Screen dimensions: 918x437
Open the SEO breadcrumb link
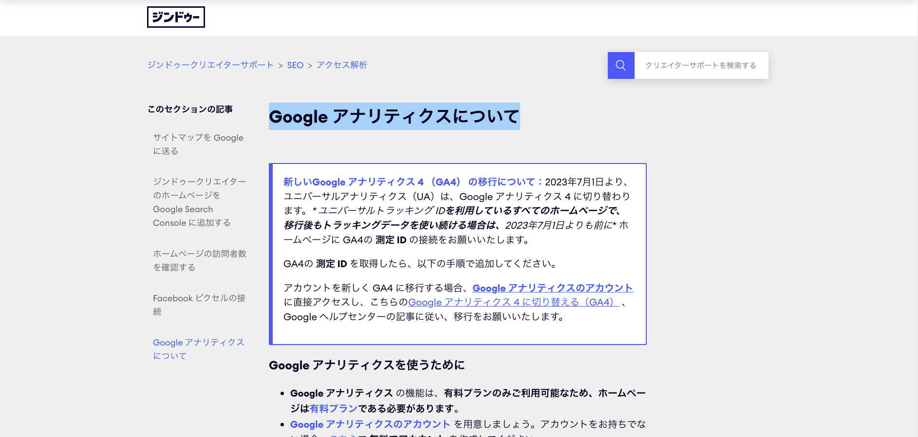point(295,65)
